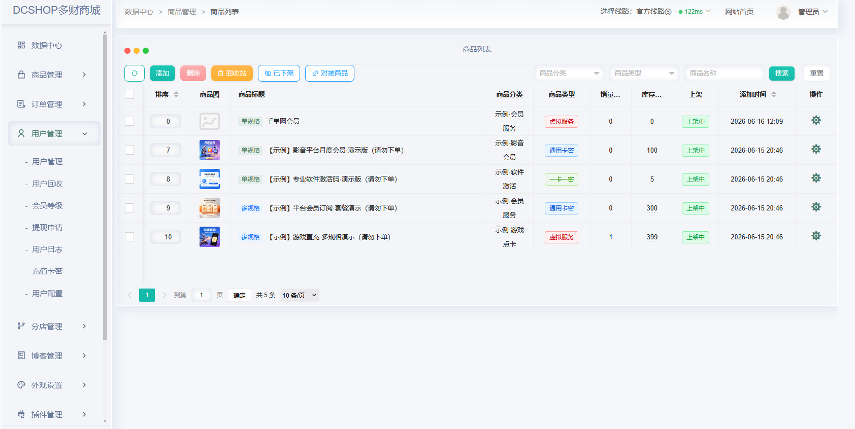Click the 网站首页 link
Viewport: 855px width, 429px height.
tap(739, 12)
